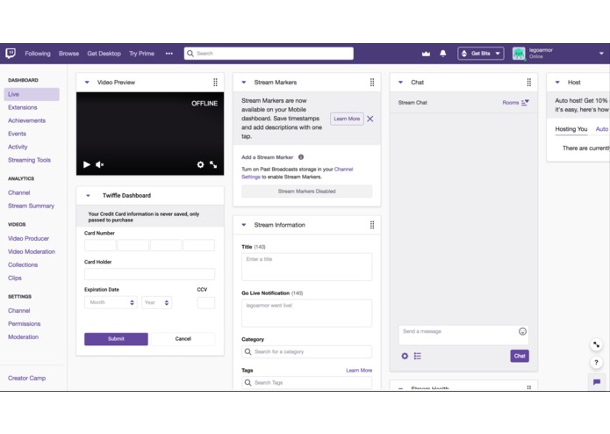Open chat settings gear icon
The image size is (610, 434).
405,356
